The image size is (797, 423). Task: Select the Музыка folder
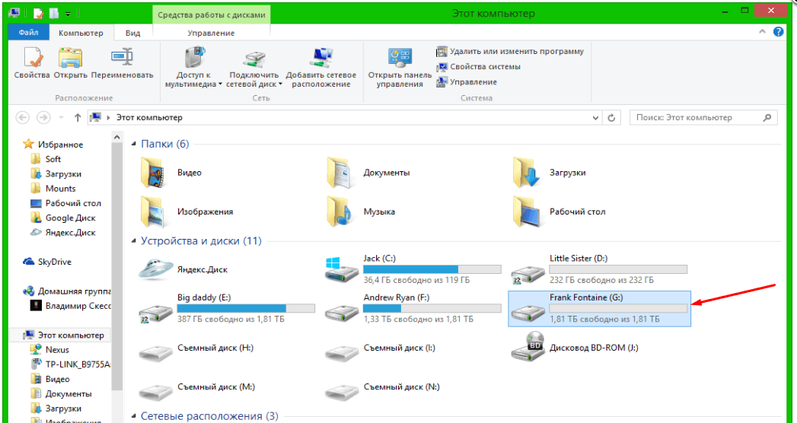click(x=360, y=211)
